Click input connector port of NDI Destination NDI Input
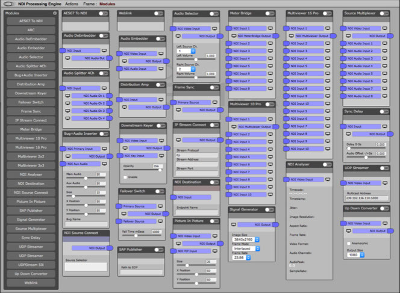400x293 pixels. point(173,197)
